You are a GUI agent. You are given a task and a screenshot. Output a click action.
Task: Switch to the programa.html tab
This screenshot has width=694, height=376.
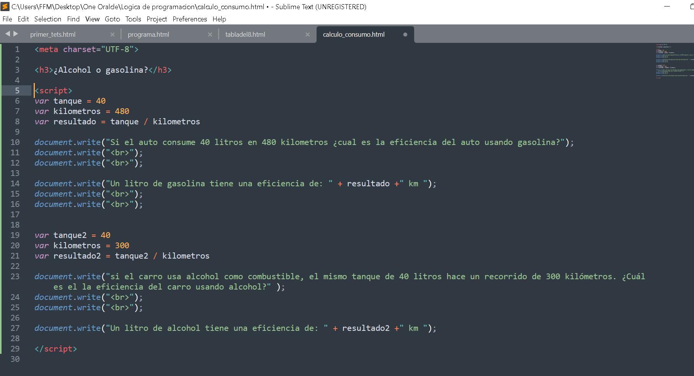(x=149, y=34)
